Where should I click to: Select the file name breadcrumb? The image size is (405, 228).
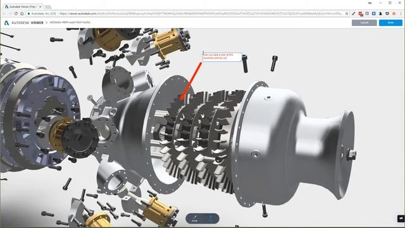(x=70, y=23)
